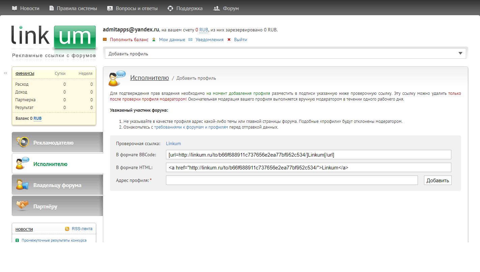The image size is (480, 272).
Task: Collapse the left sidebar with double arrow
Action: click(5, 73)
